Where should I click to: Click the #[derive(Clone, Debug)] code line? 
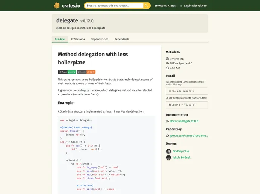(76, 128)
